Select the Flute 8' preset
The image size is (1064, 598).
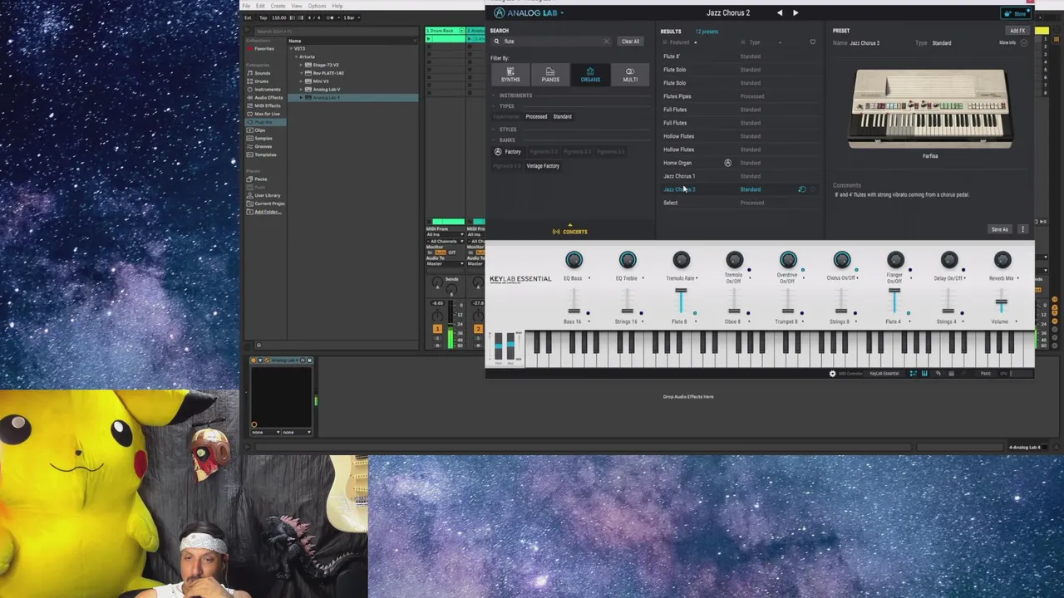[740, 56]
